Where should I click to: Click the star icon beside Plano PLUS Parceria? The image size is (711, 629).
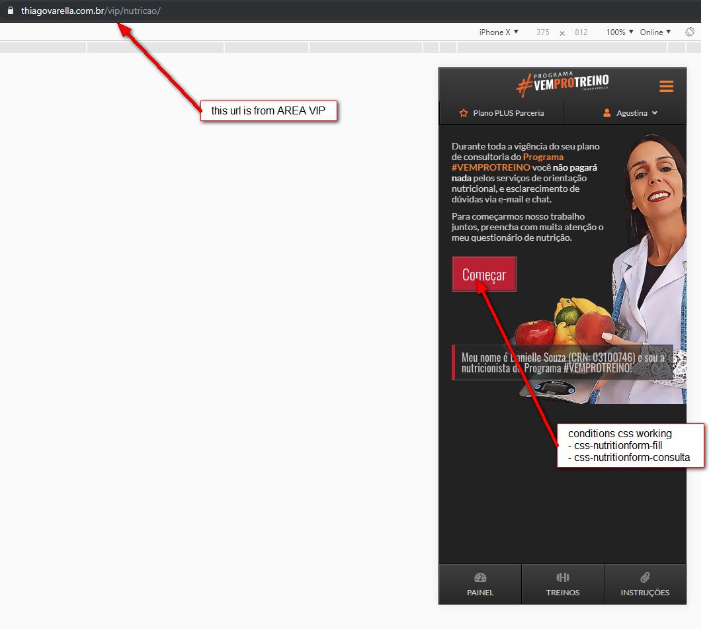pyautogui.click(x=463, y=113)
